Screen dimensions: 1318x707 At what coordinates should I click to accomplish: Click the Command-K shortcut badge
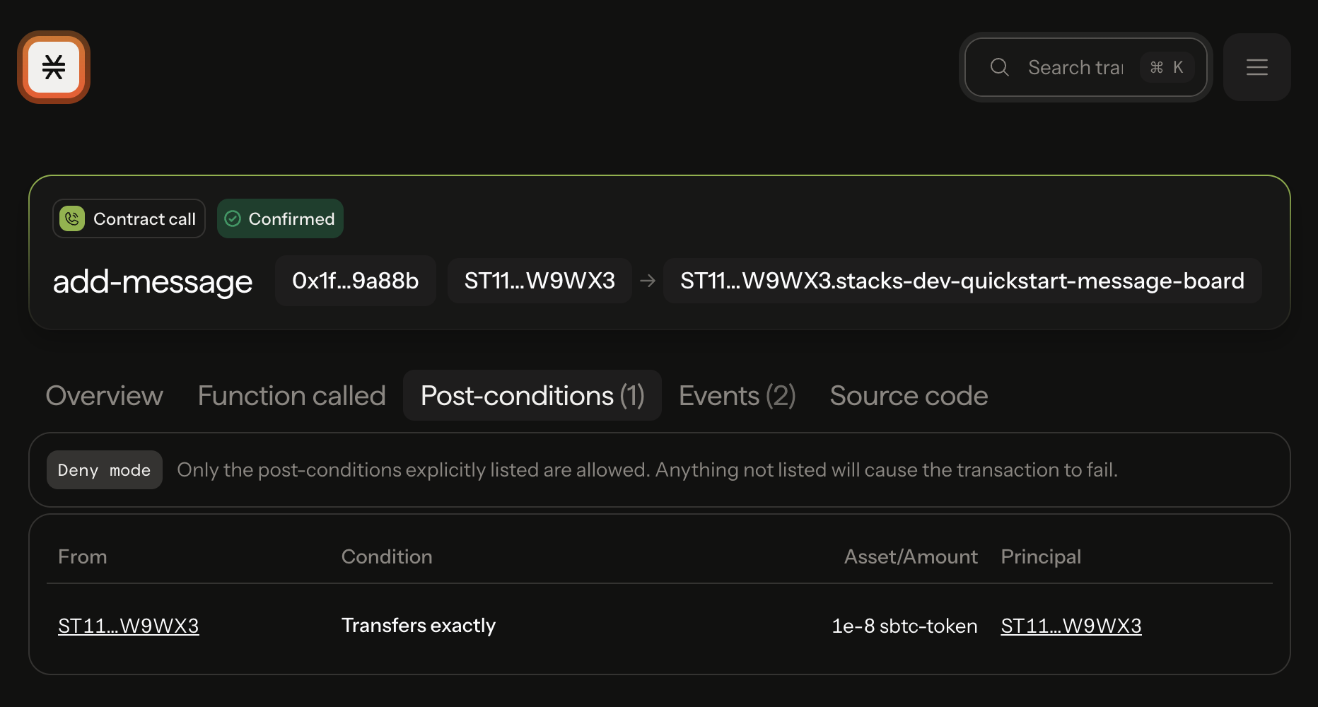pyautogui.click(x=1167, y=67)
